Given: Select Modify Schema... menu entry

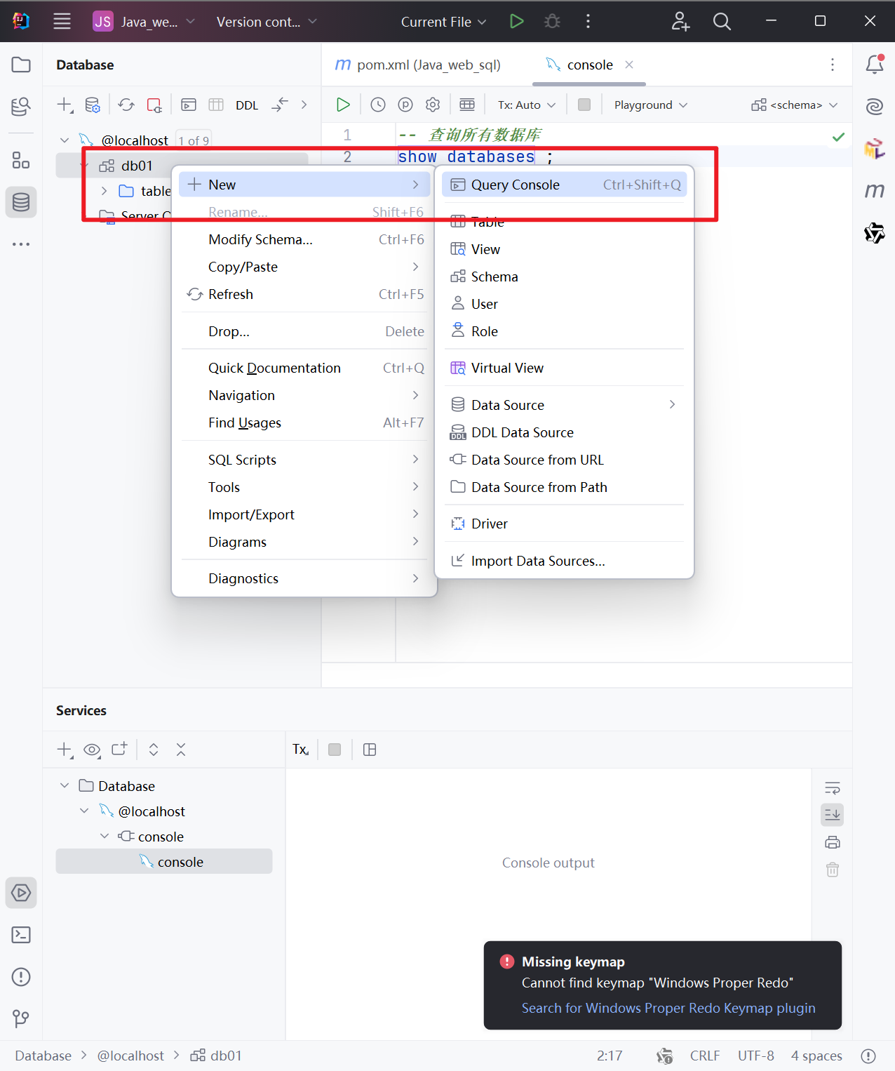Looking at the screenshot, I should coord(304,239).
